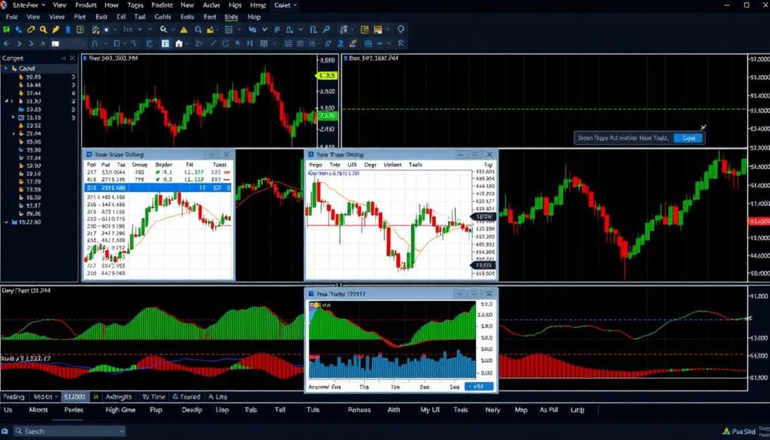Open the search icon at bottom left

tap(17, 431)
